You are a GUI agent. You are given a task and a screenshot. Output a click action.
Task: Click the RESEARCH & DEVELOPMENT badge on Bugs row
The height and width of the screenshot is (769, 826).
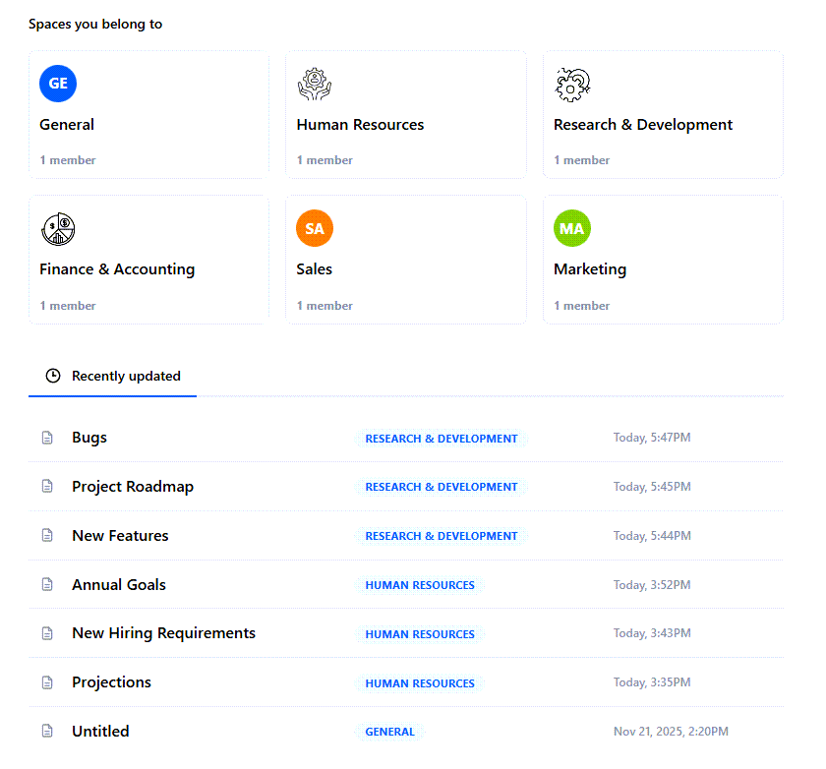pyautogui.click(x=441, y=438)
